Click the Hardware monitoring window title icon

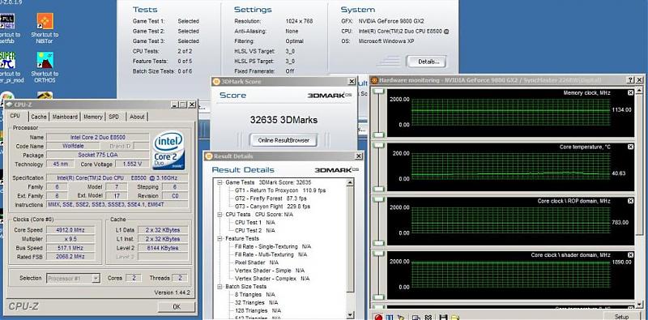[x=374, y=79]
